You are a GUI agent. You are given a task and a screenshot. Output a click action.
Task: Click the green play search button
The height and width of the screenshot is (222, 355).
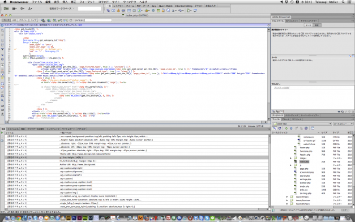2,133
